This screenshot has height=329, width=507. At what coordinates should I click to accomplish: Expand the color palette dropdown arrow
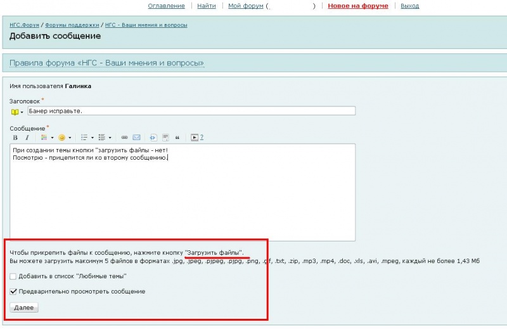coord(52,138)
